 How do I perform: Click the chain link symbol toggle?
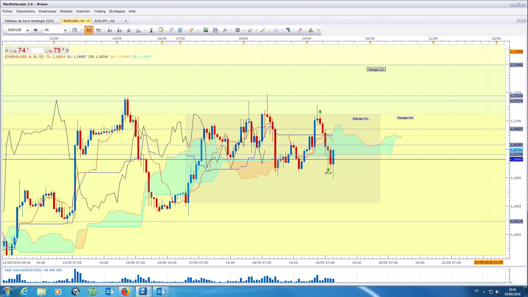[35, 30]
